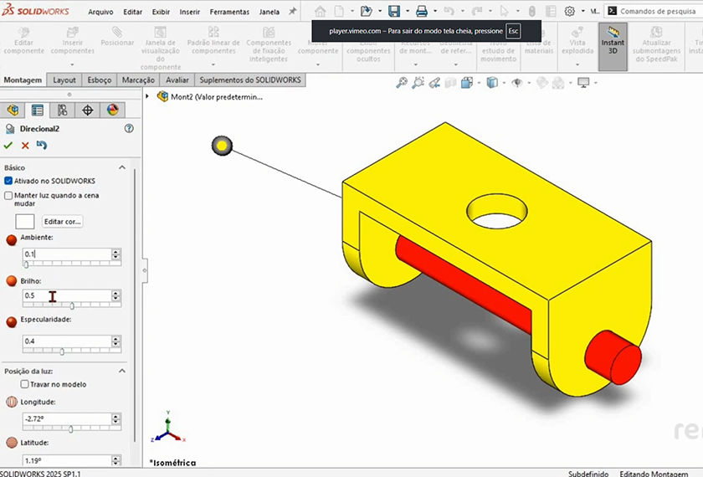Open the DisplayManager tab with the color sphere
Image resolution: width=703 pixels, height=477 pixels.
point(112,110)
